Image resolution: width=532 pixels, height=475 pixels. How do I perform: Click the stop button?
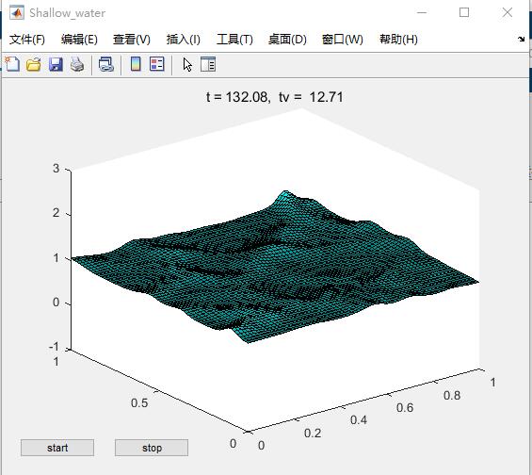click(152, 448)
